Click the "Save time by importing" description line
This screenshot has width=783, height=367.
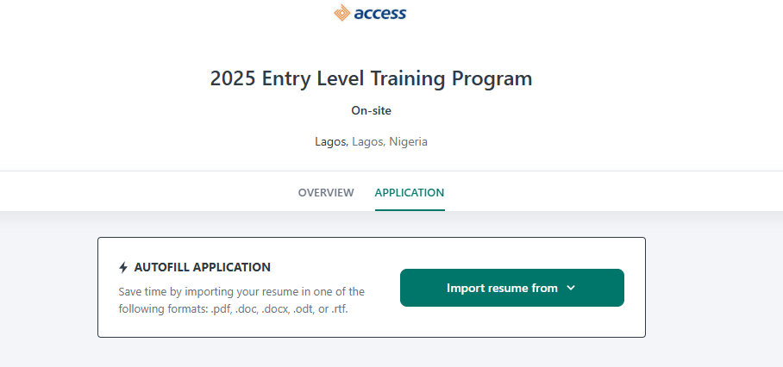pyautogui.click(x=241, y=291)
